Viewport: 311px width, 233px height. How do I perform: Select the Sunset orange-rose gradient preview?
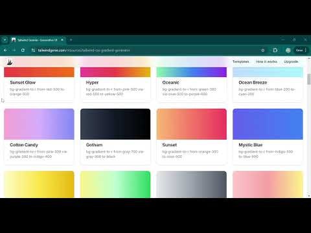click(x=192, y=124)
